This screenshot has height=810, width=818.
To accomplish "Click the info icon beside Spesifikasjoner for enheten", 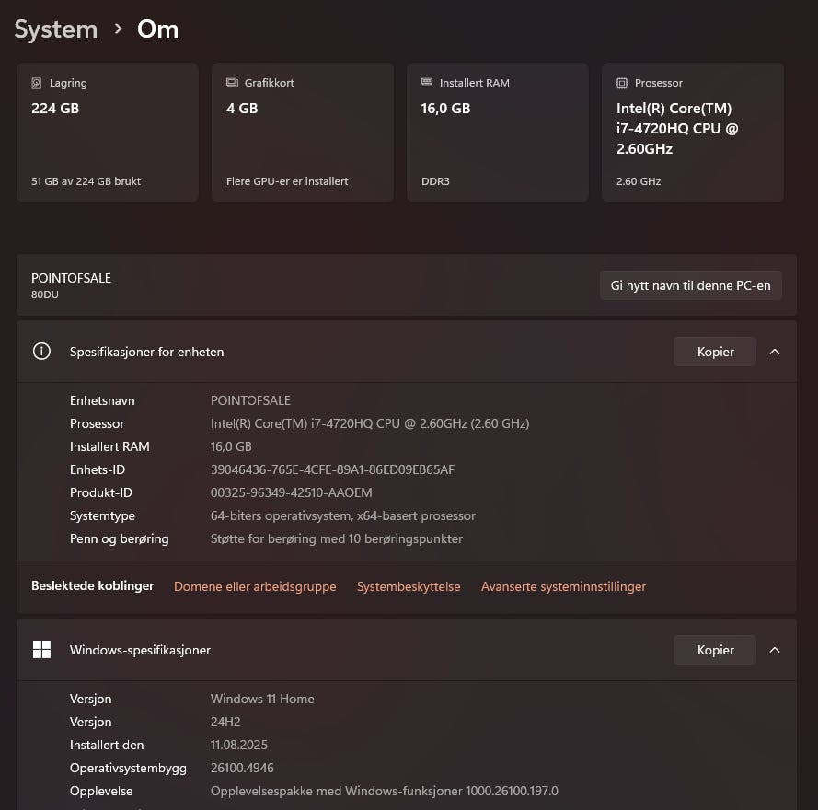I will [41, 352].
